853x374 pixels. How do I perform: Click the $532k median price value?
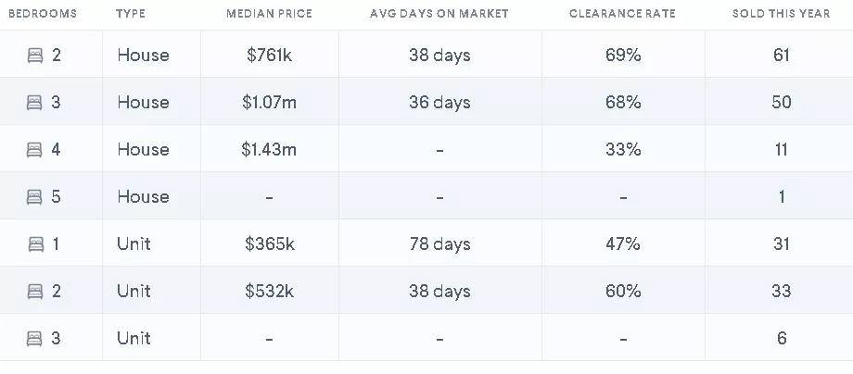(x=270, y=292)
